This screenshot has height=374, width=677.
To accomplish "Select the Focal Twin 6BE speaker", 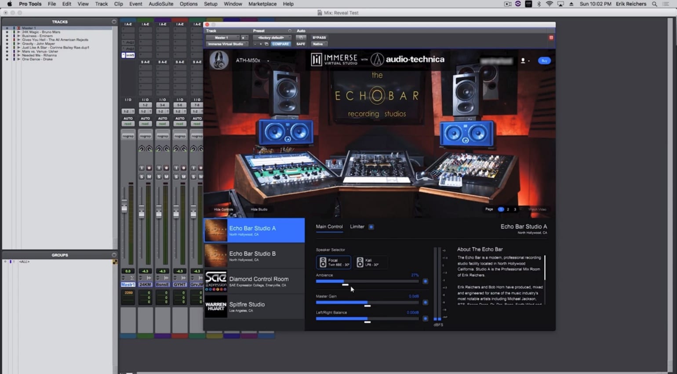I will coord(334,262).
